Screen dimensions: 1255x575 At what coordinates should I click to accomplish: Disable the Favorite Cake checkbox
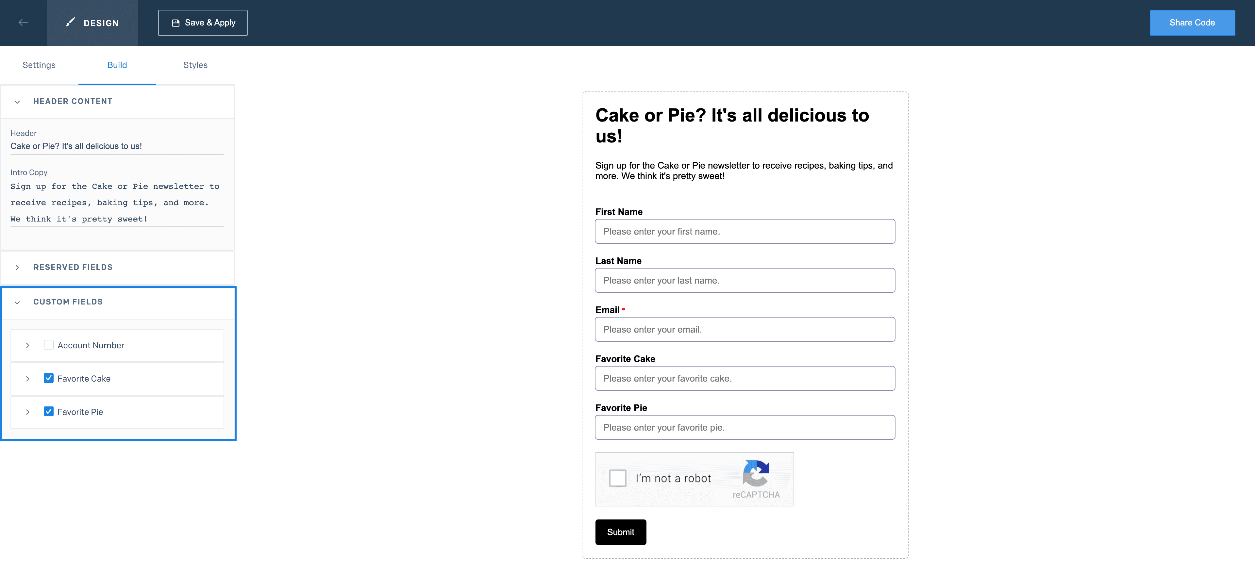[x=49, y=378]
